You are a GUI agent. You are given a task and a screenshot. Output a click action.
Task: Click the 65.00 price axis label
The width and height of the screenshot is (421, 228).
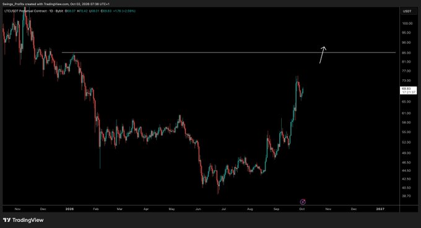(x=407, y=102)
